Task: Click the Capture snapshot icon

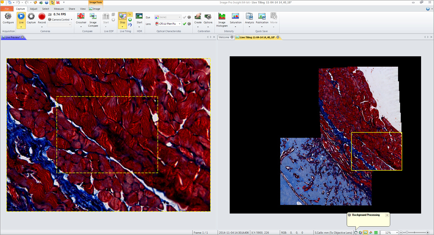Action: click(31, 19)
